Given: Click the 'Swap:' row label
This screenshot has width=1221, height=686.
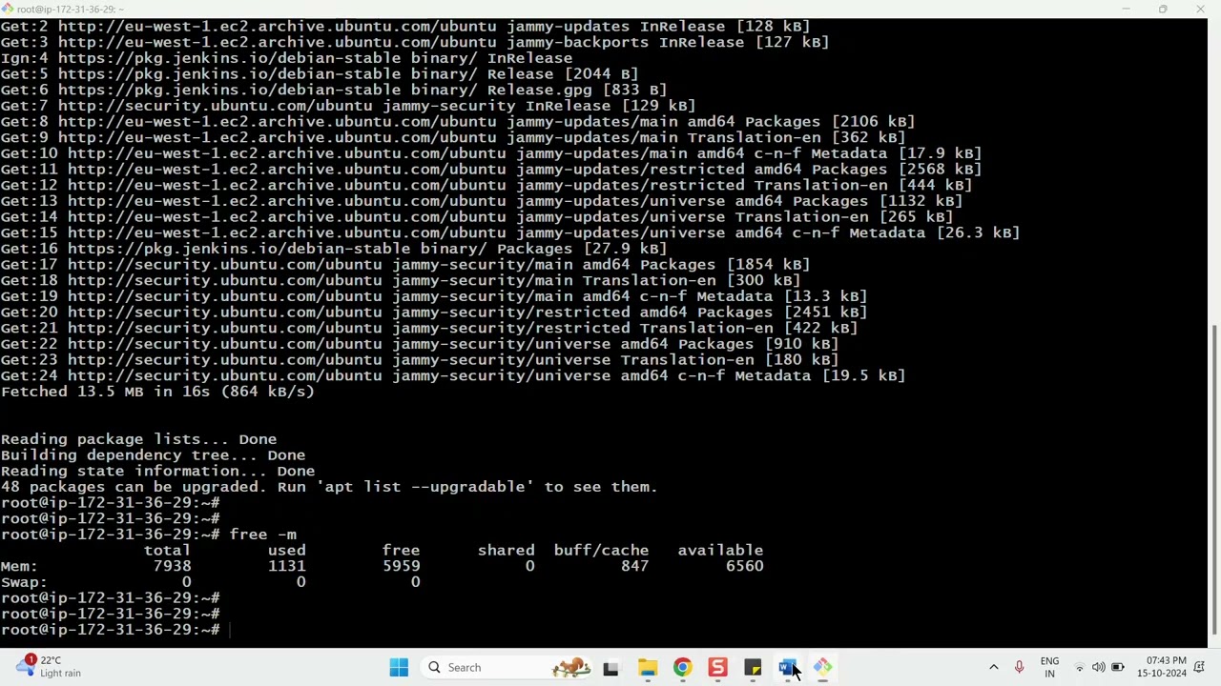Looking at the screenshot, I should click(24, 582).
